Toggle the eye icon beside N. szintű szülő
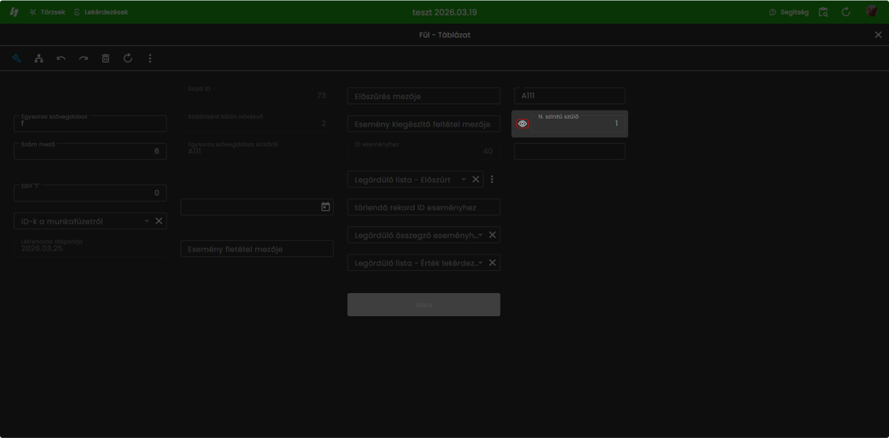This screenshot has width=889, height=438. pyautogui.click(x=522, y=124)
